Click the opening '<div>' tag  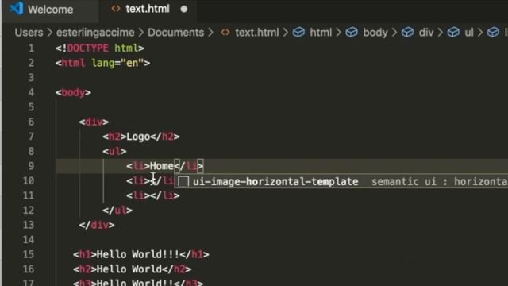94,122
